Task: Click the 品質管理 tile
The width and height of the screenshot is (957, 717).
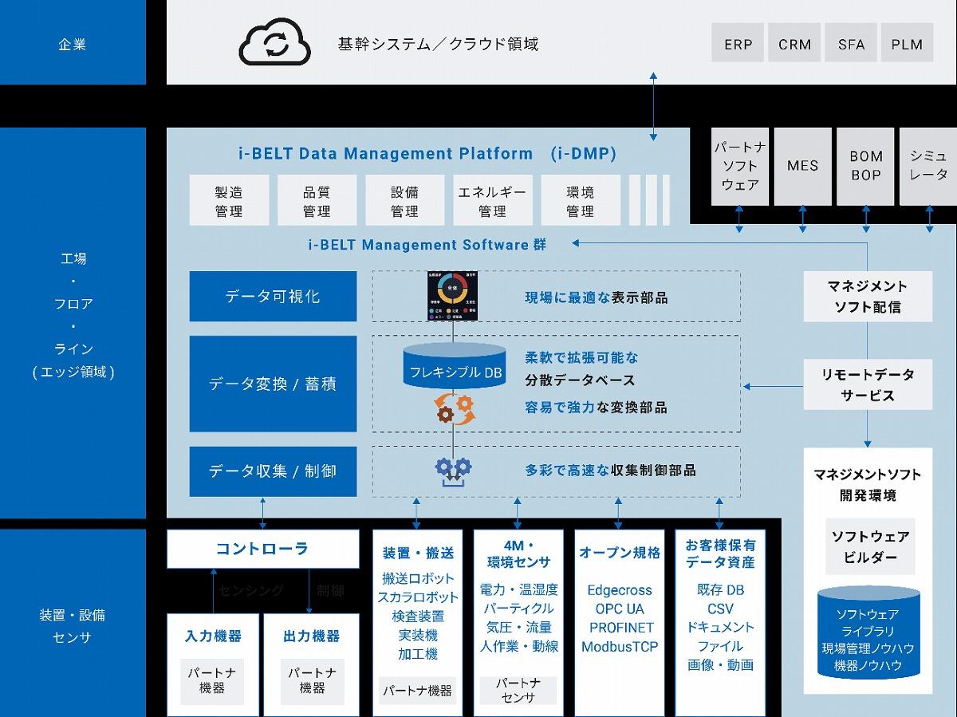Action: pyautogui.click(x=317, y=200)
